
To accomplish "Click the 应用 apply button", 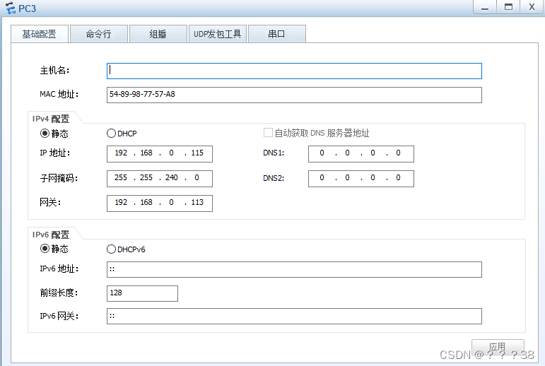I will [498, 347].
